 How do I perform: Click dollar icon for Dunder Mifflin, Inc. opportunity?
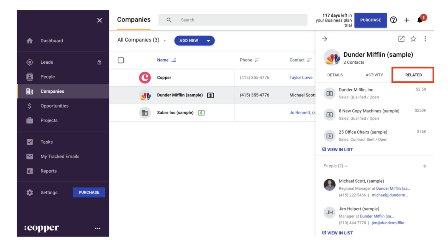click(330, 94)
